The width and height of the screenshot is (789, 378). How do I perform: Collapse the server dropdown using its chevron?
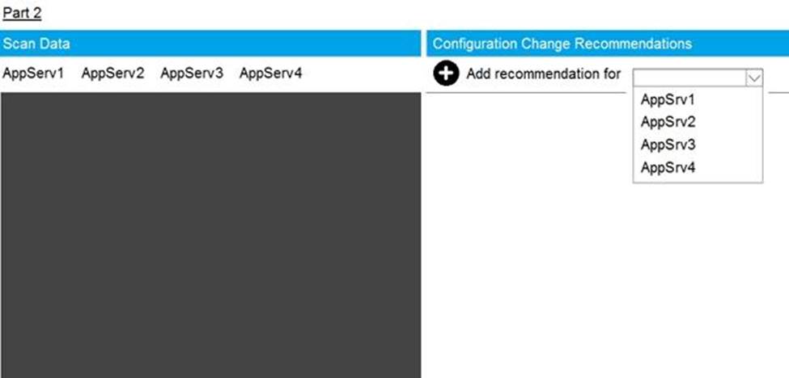point(753,78)
